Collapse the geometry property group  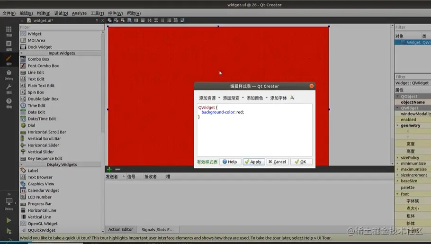397,126
